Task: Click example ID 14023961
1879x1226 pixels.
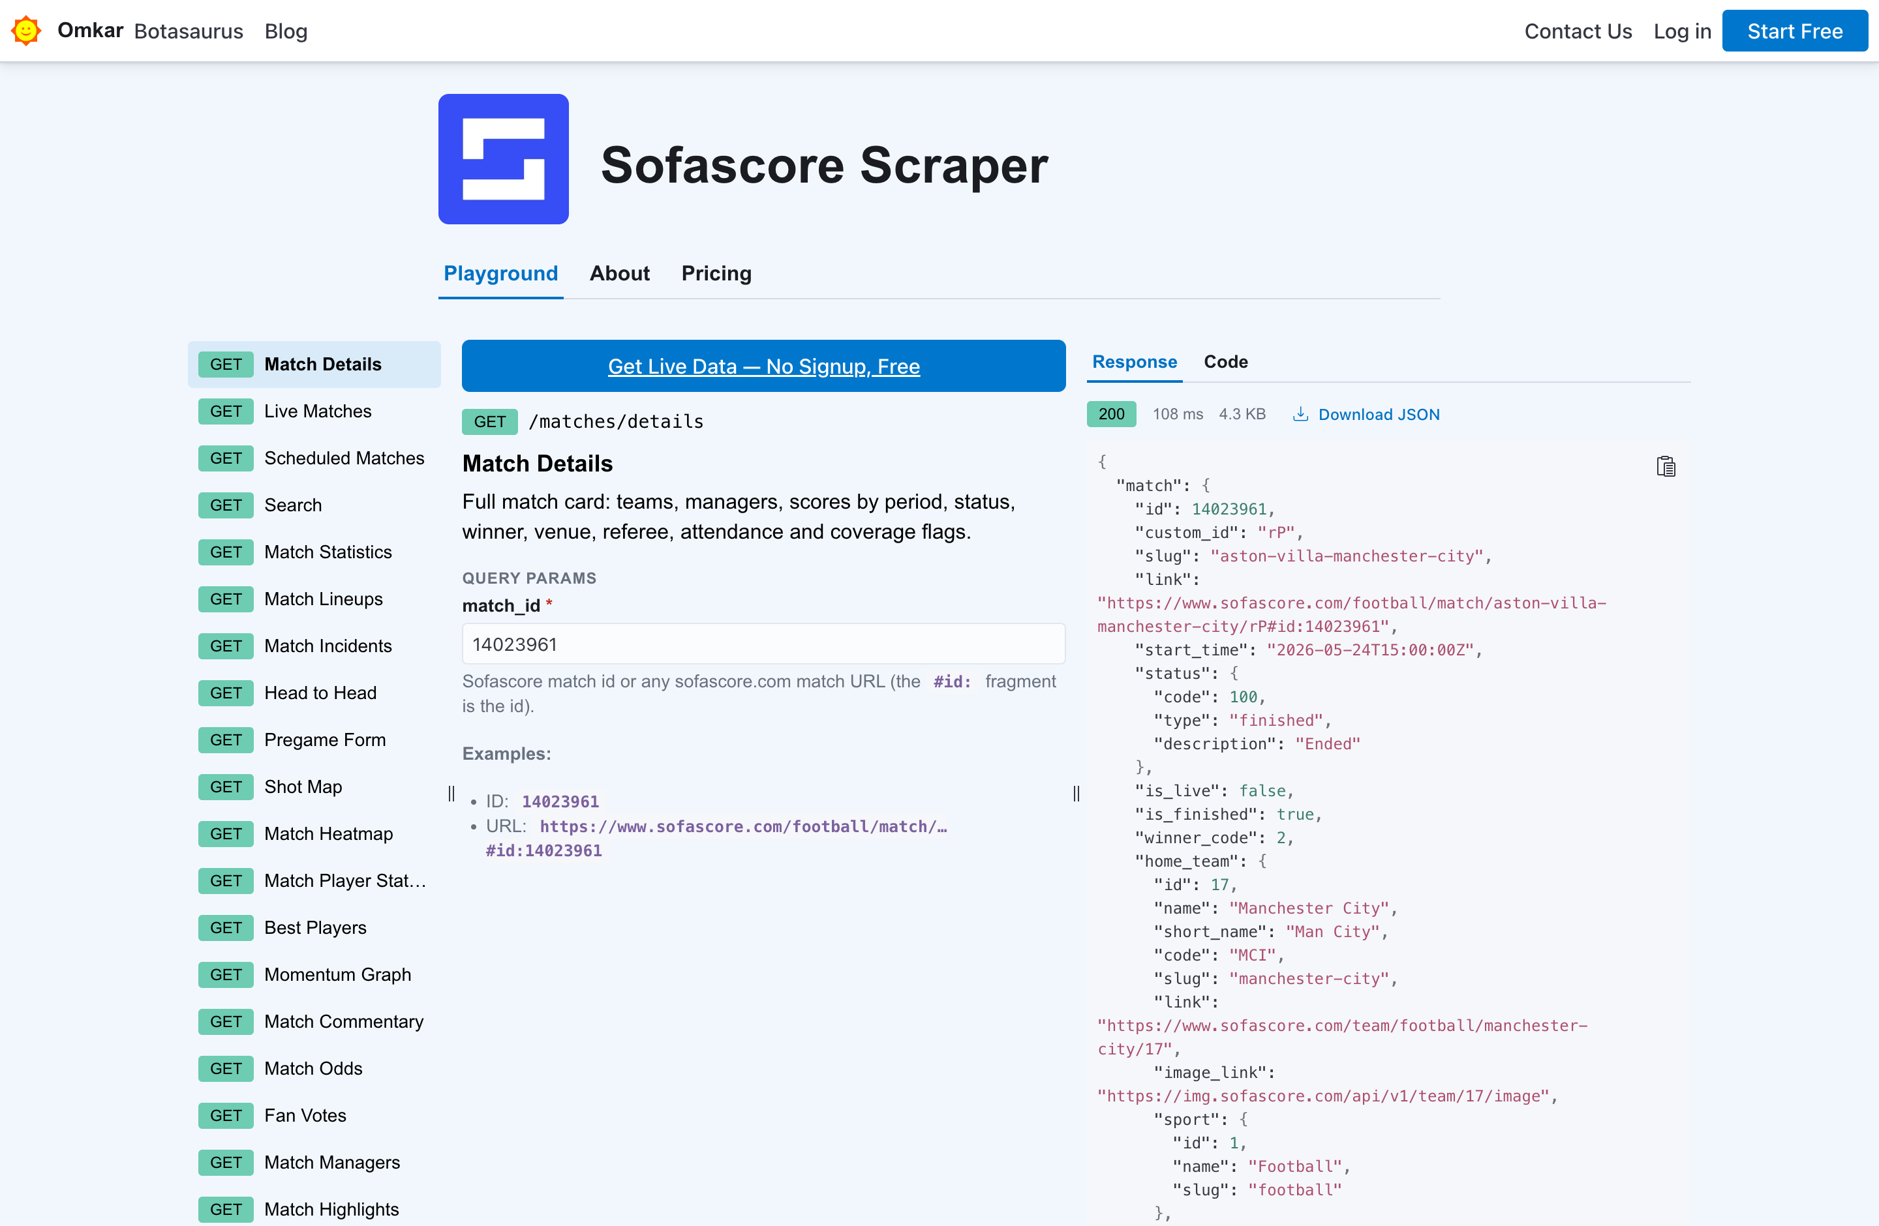Action: click(560, 801)
